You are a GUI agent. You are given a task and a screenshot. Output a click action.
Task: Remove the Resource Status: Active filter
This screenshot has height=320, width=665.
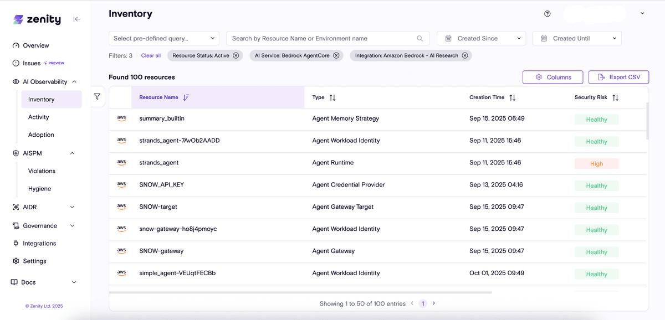click(236, 55)
